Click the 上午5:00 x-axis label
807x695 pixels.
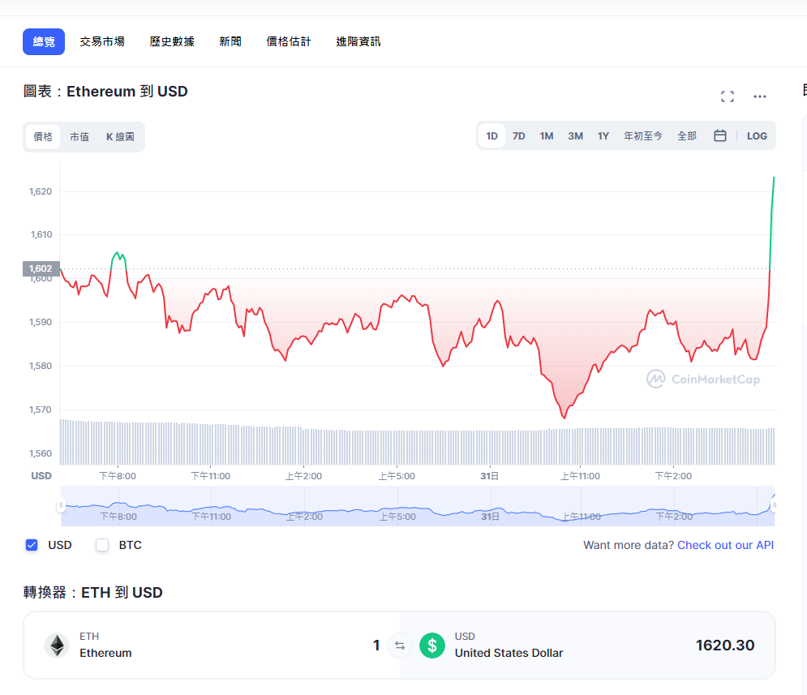(397, 476)
